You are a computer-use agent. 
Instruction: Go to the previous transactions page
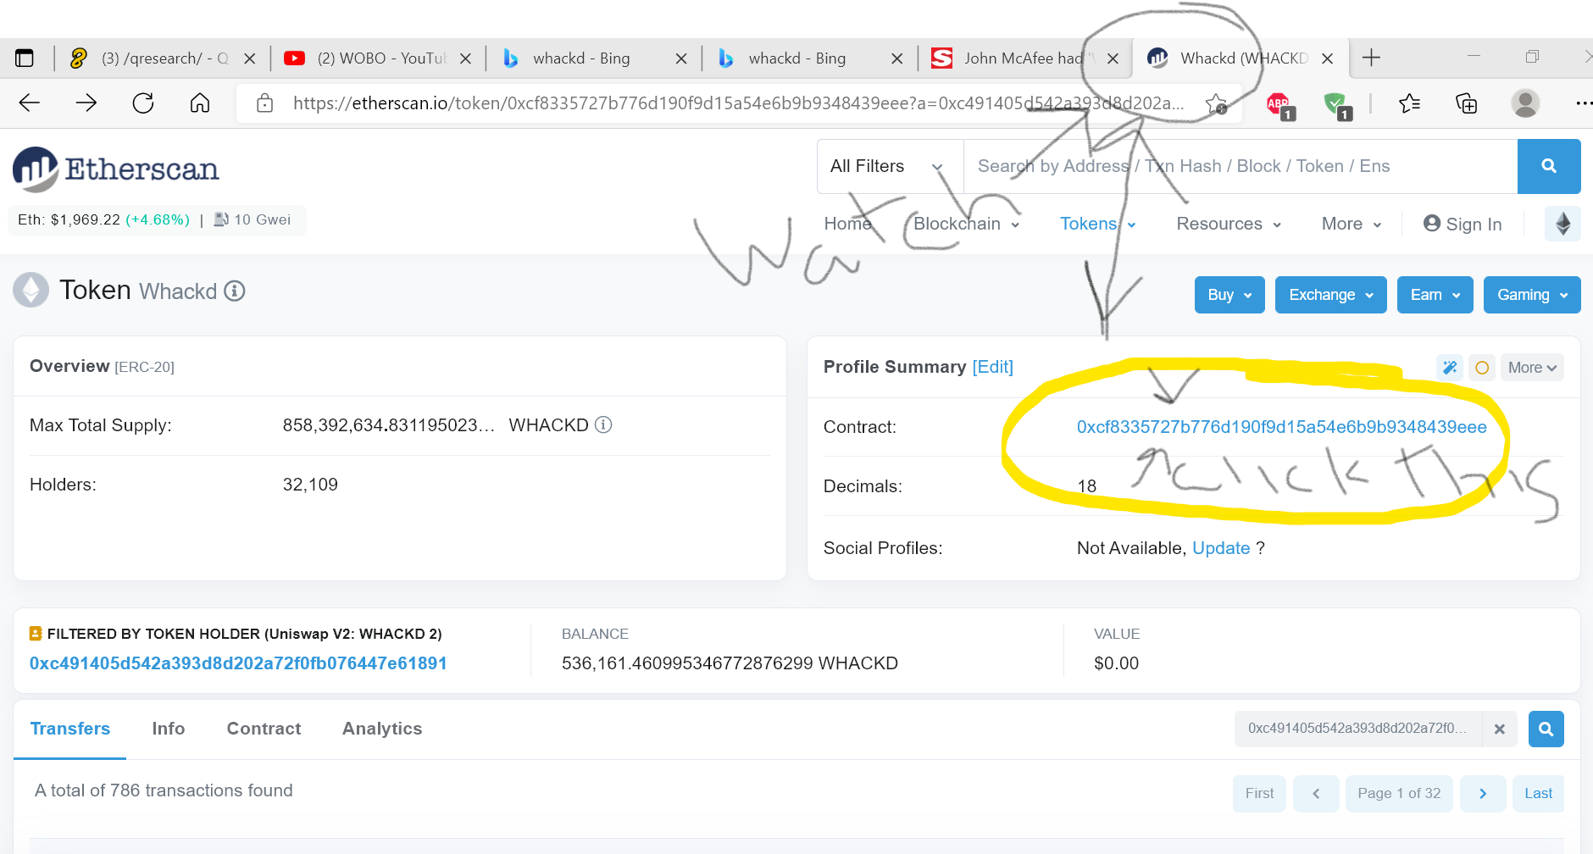1316,794
